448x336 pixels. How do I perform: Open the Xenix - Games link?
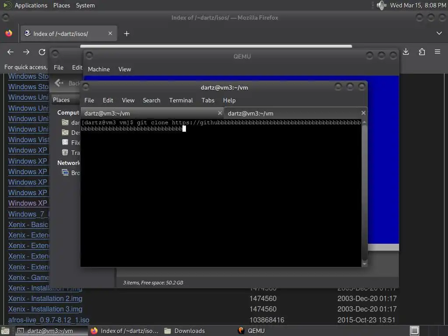point(28,277)
